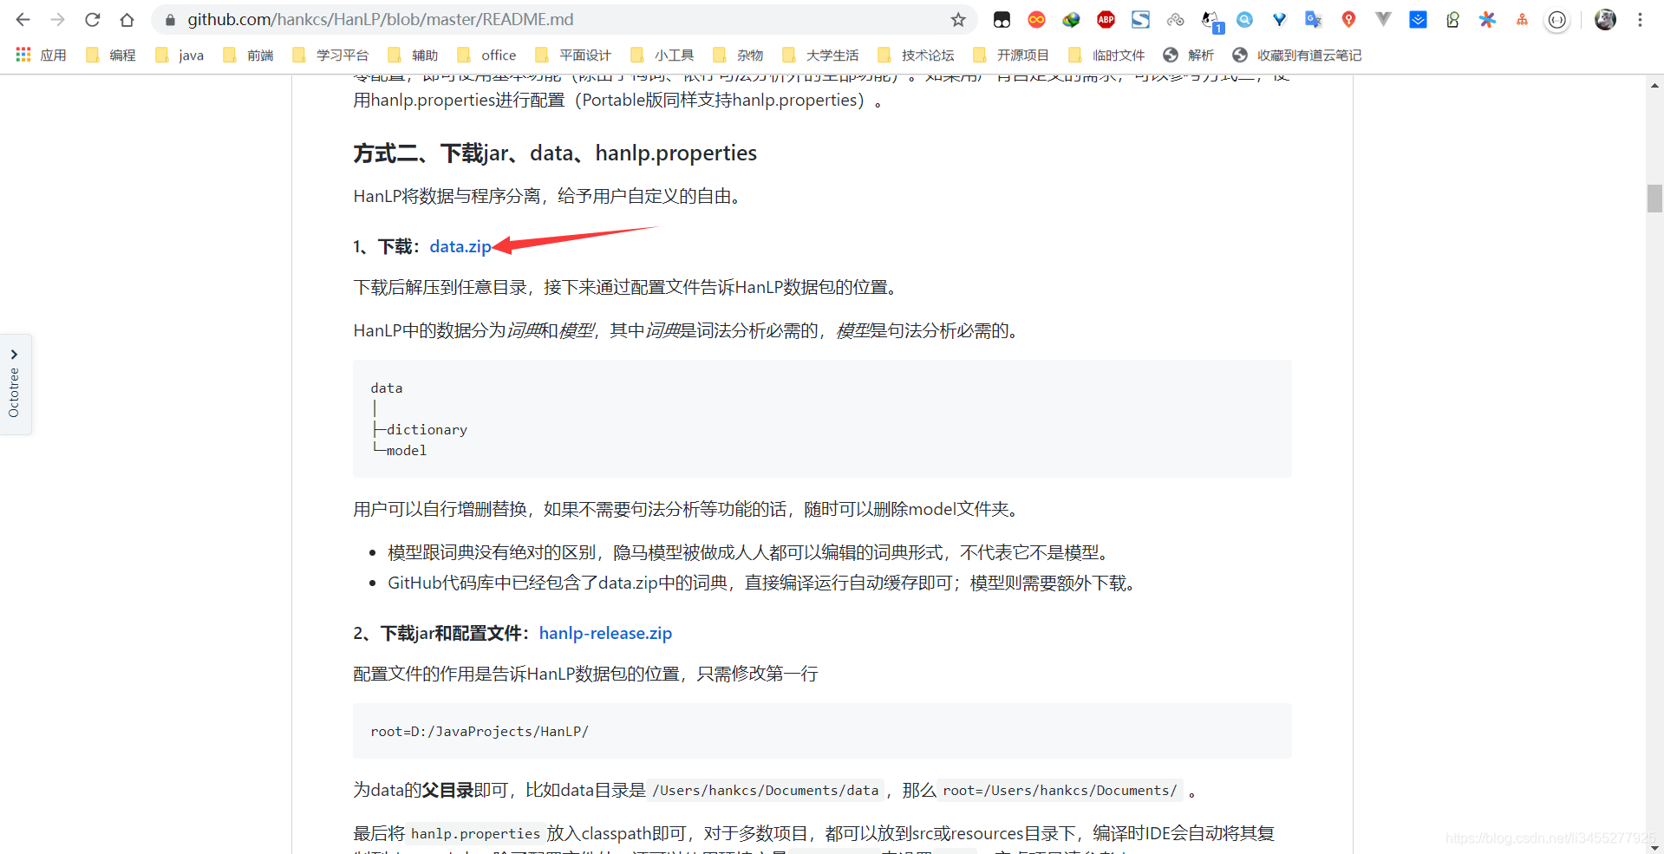Click the blue magnifier search extension icon
This screenshot has width=1664, height=854.
tap(1244, 19)
